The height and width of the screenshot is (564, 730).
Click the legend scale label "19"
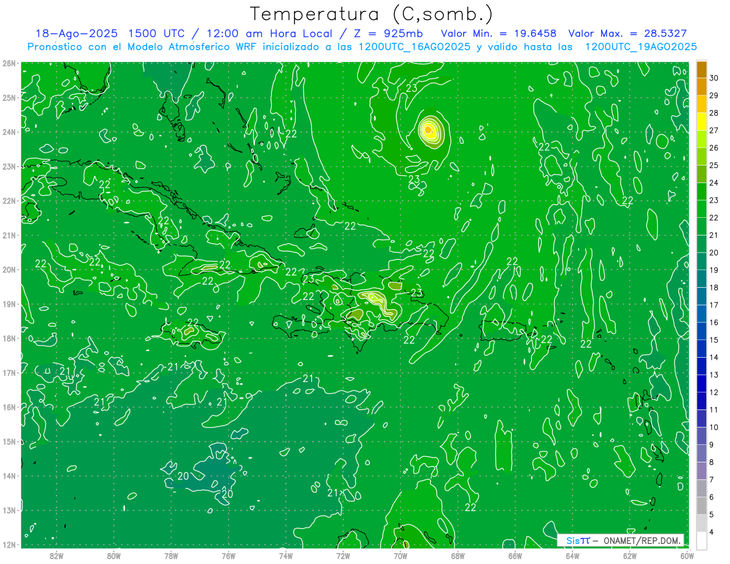click(714, 270)
